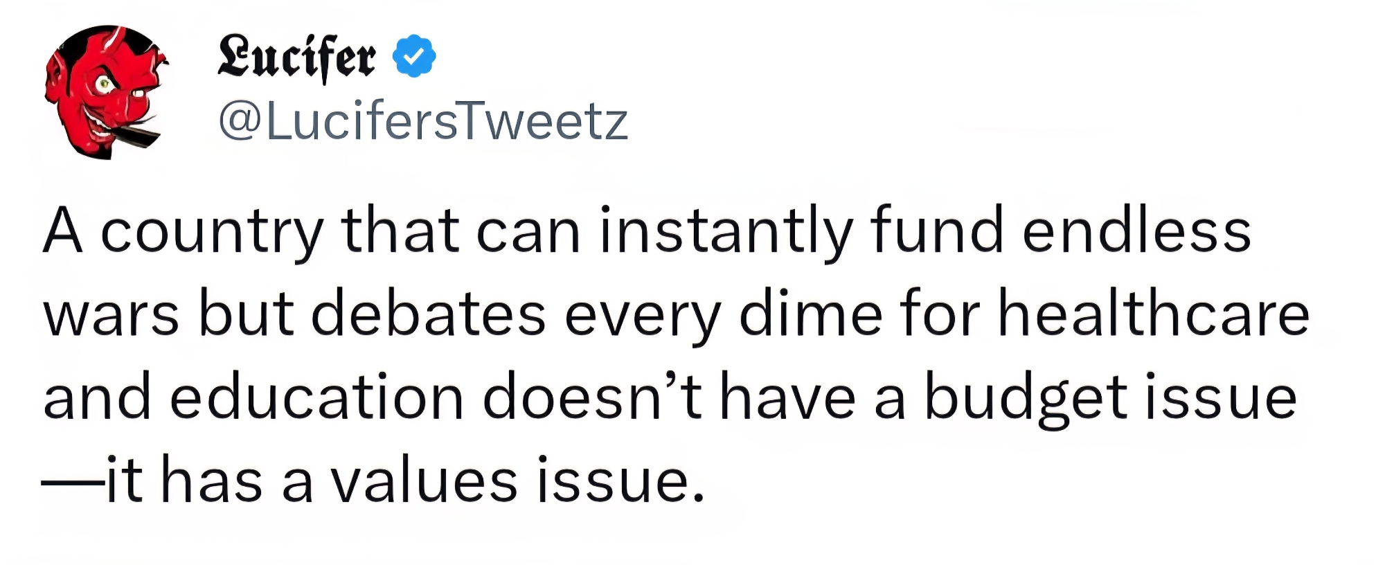
Task: Click the word "instantly" in the tweet
Action: [x=725, y=233]
